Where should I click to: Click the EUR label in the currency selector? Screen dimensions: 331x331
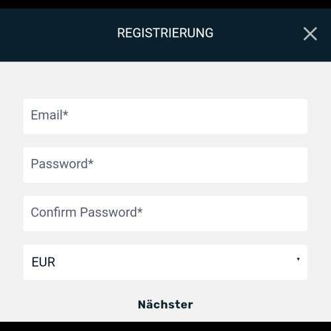point(43,262)
